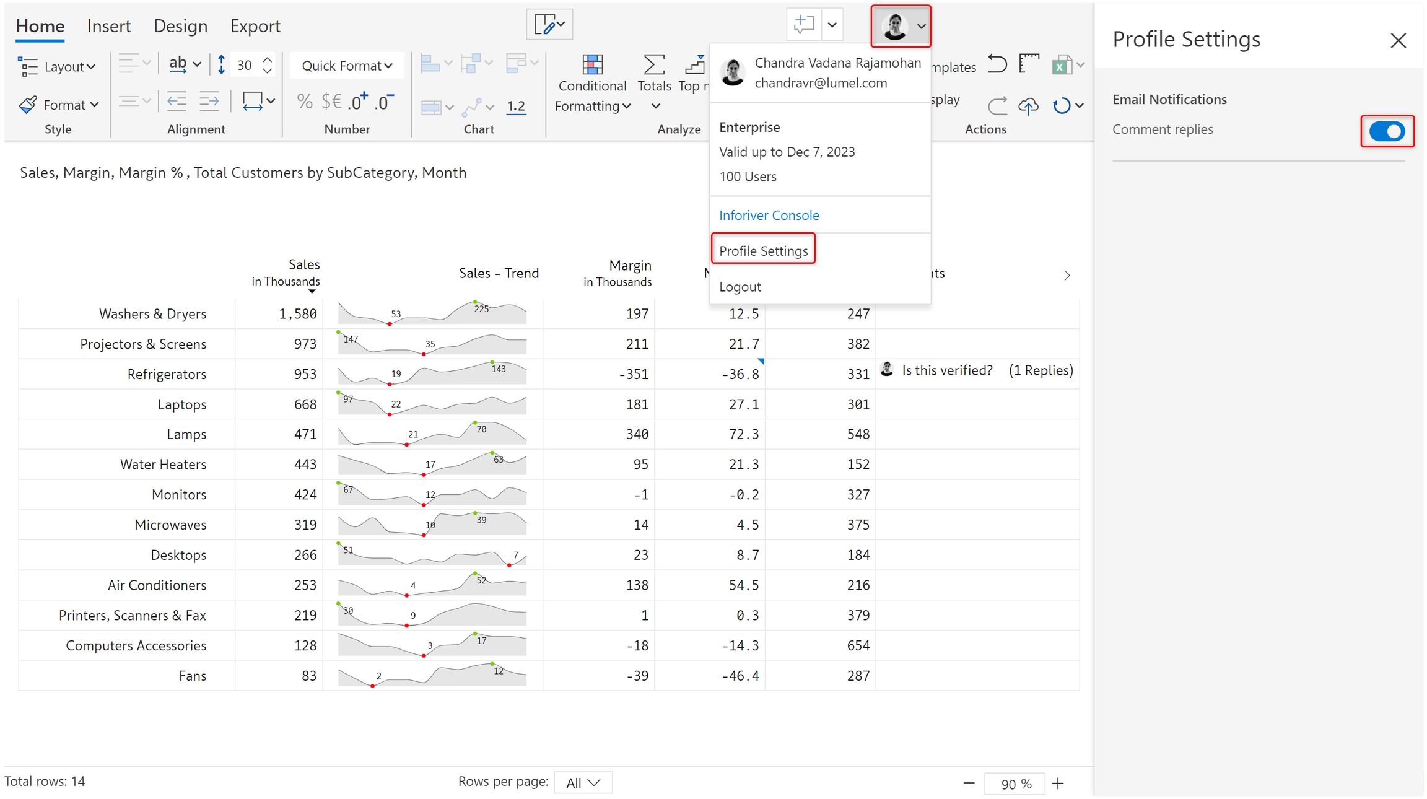
Task: Close the Profile Settings panel
Action: click(1398, 41)
